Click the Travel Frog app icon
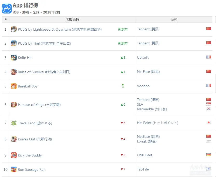This screenshot has height=177, width=216. click(x=14, y=123)
